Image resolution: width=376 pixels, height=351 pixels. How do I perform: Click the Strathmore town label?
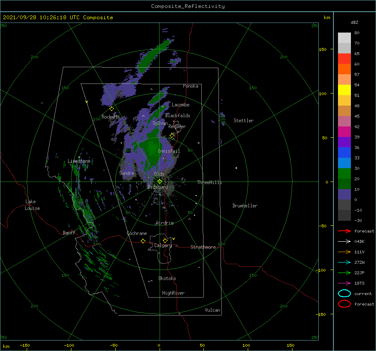(x=203, y=247)
